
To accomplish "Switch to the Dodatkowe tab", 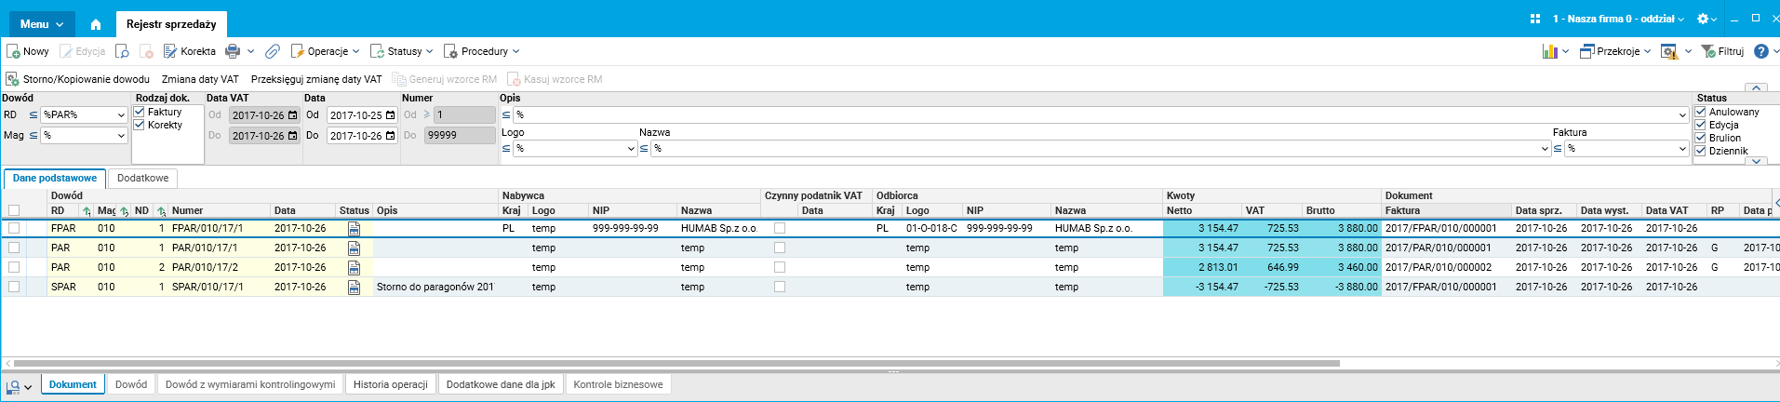I will [142, 178].
